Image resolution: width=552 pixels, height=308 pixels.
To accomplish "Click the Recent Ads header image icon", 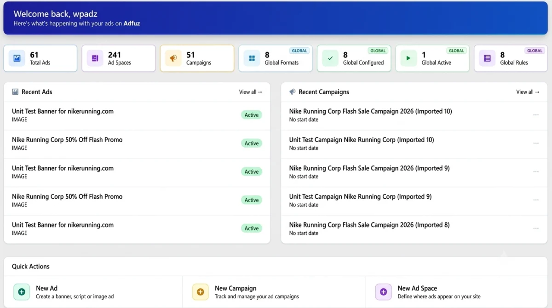I will click(x=15, y=92).
